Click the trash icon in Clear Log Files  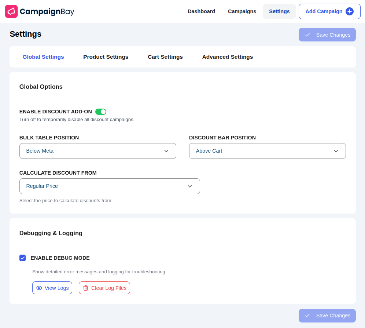86,288
